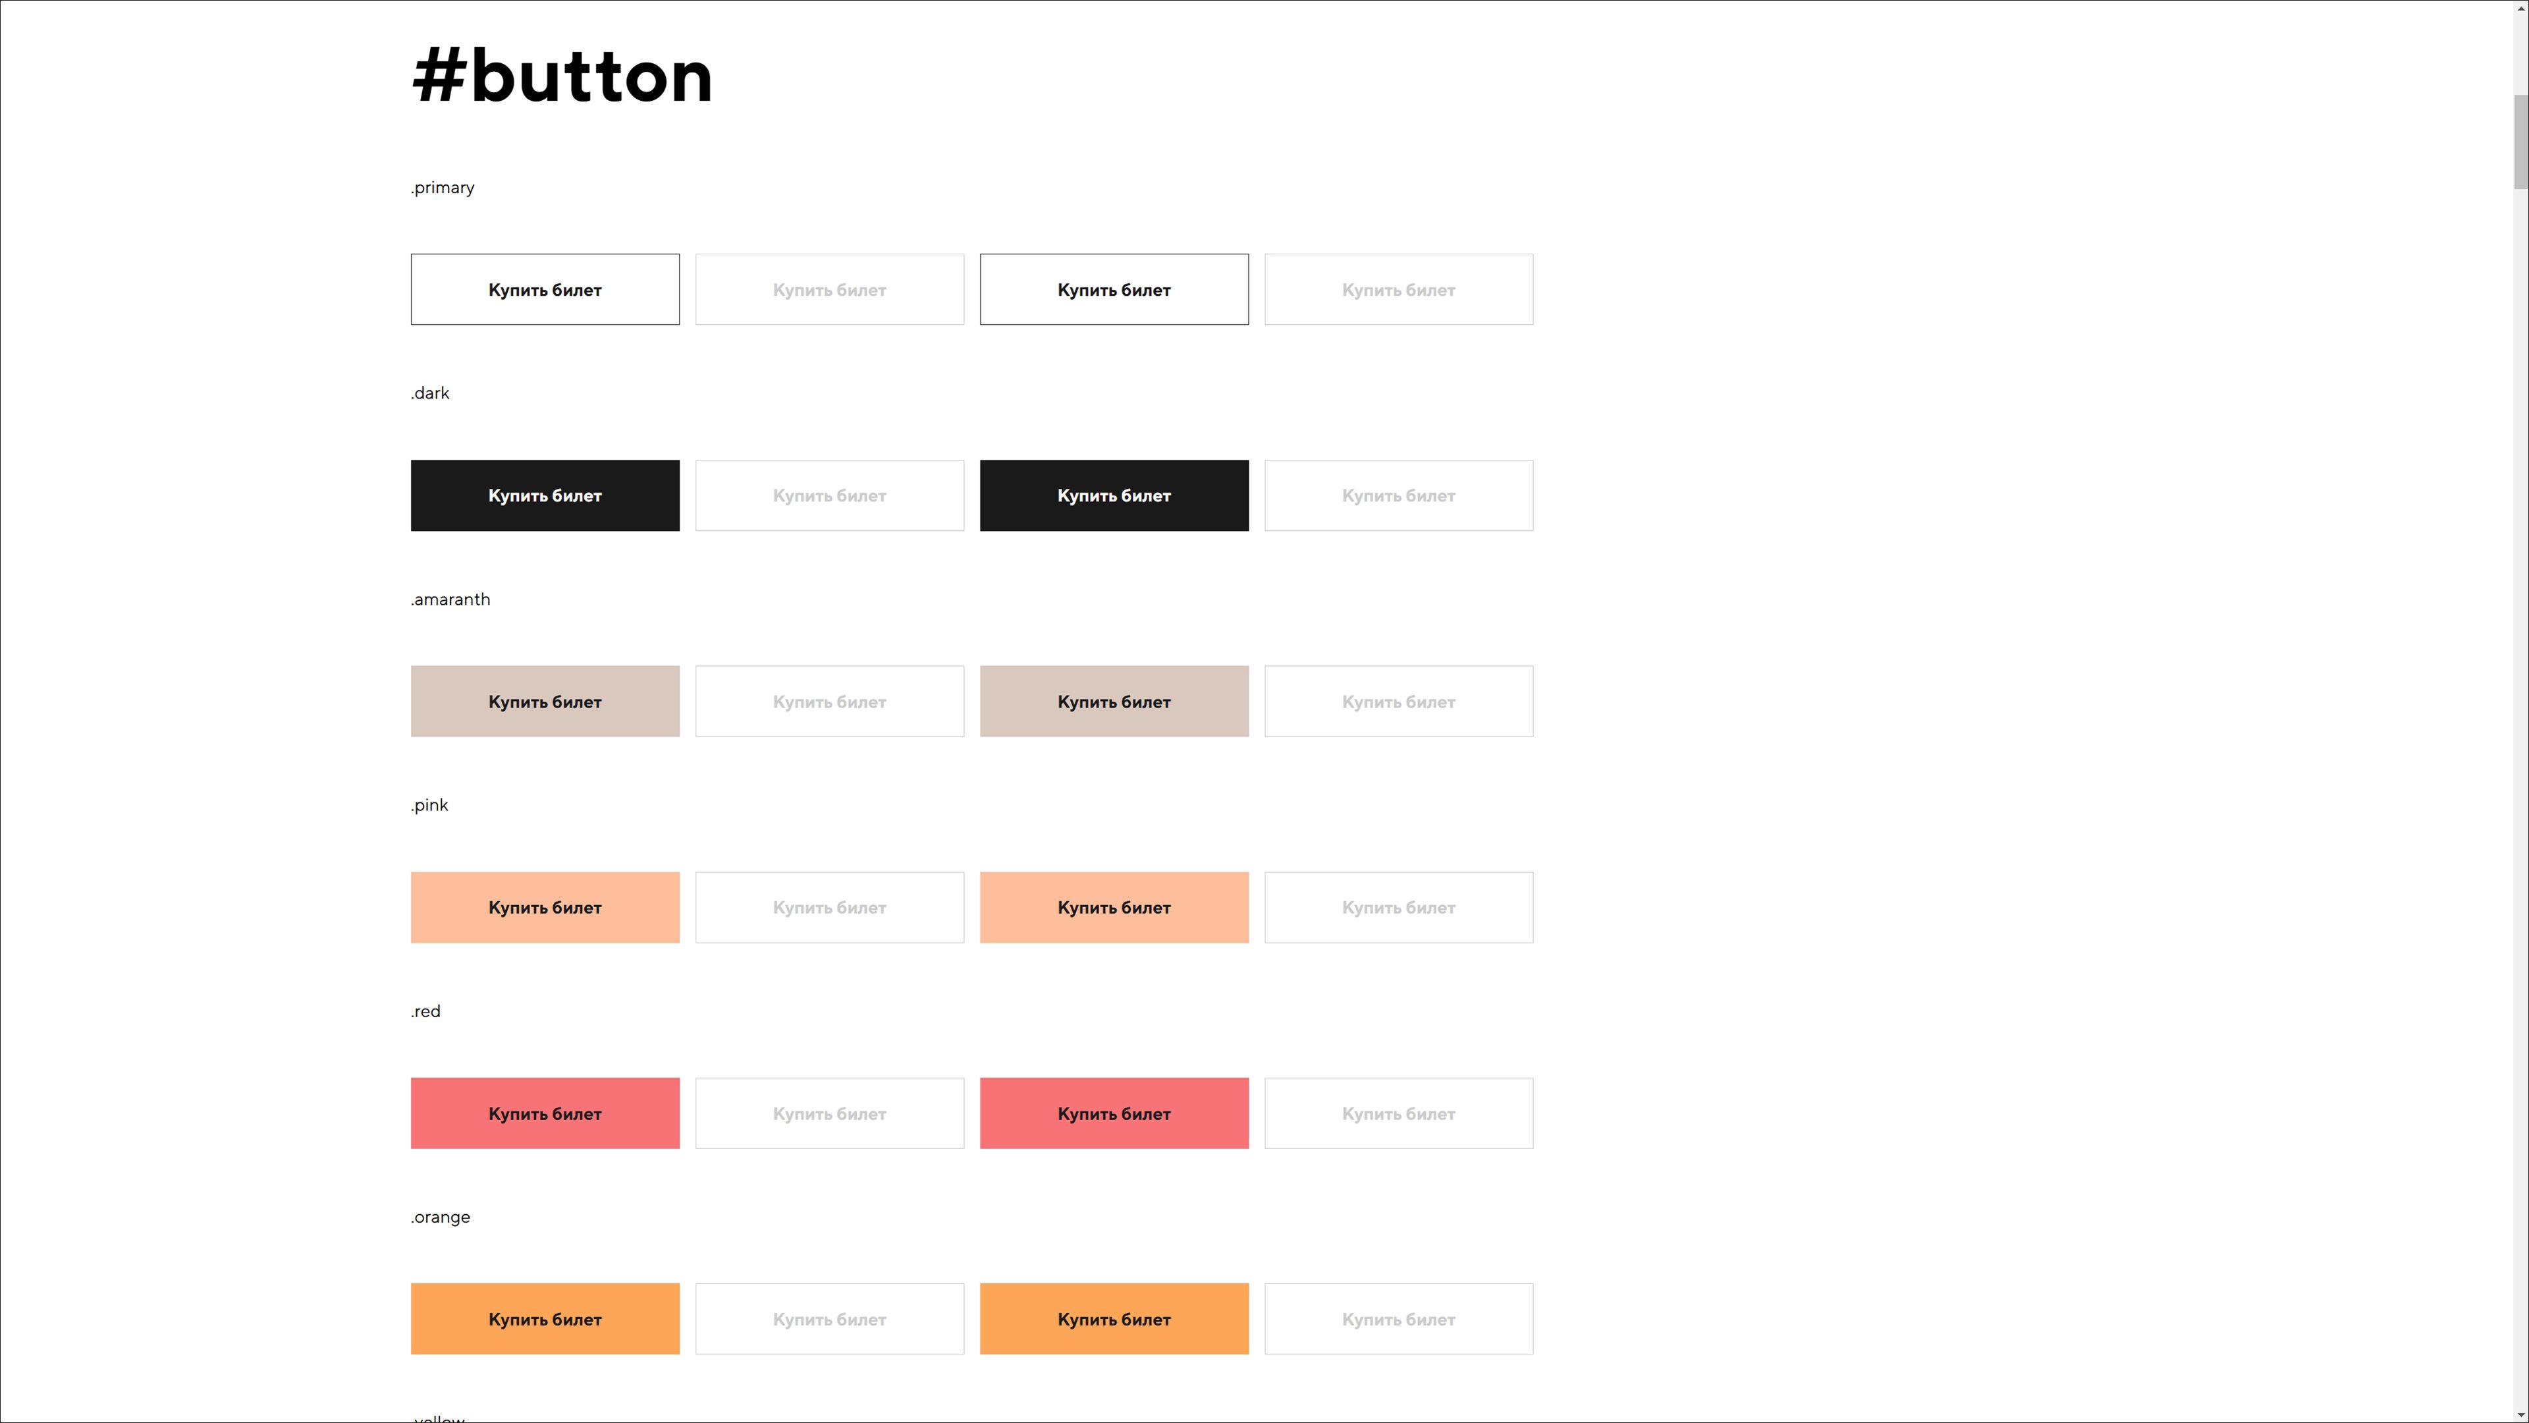Viewport: 2529px width, 1423px height.
Task: Click the second coral red-row Купить билет button
Action: tap(1113, 1113)
